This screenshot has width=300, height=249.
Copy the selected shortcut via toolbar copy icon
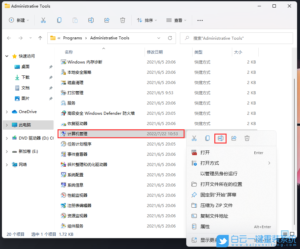tap(59, 20)
